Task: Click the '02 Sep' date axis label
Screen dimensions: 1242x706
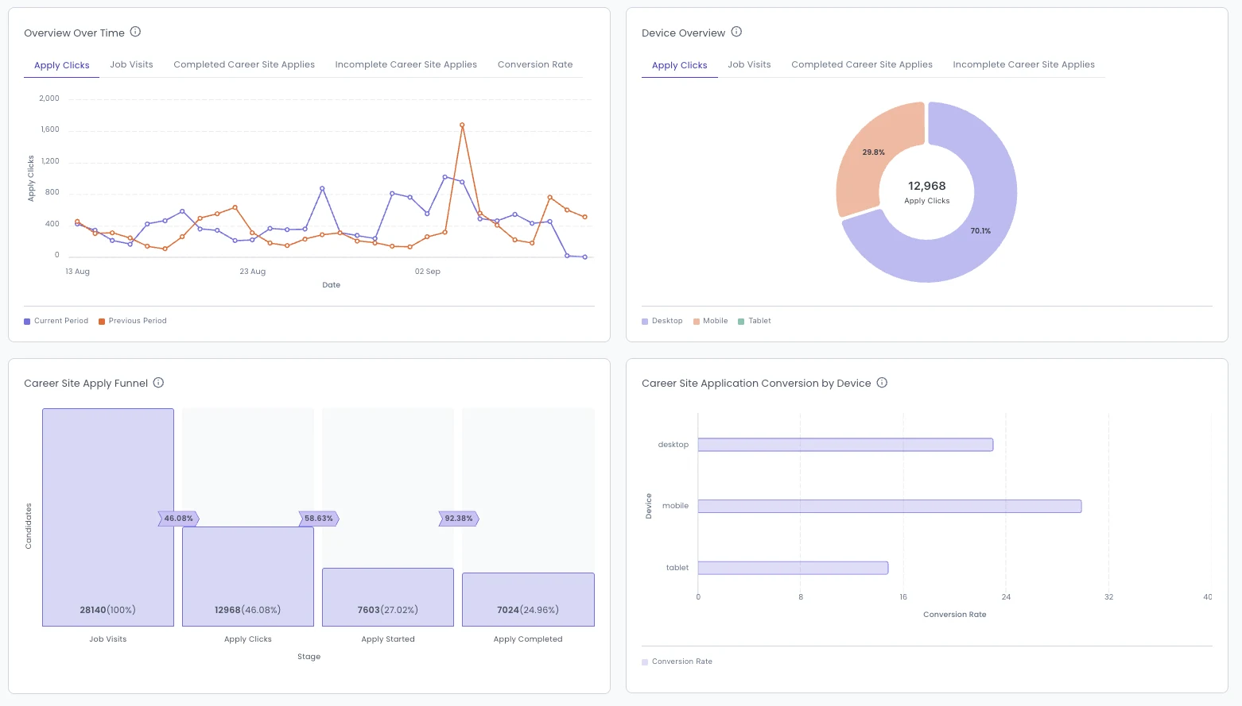Action: coord(428,272)
